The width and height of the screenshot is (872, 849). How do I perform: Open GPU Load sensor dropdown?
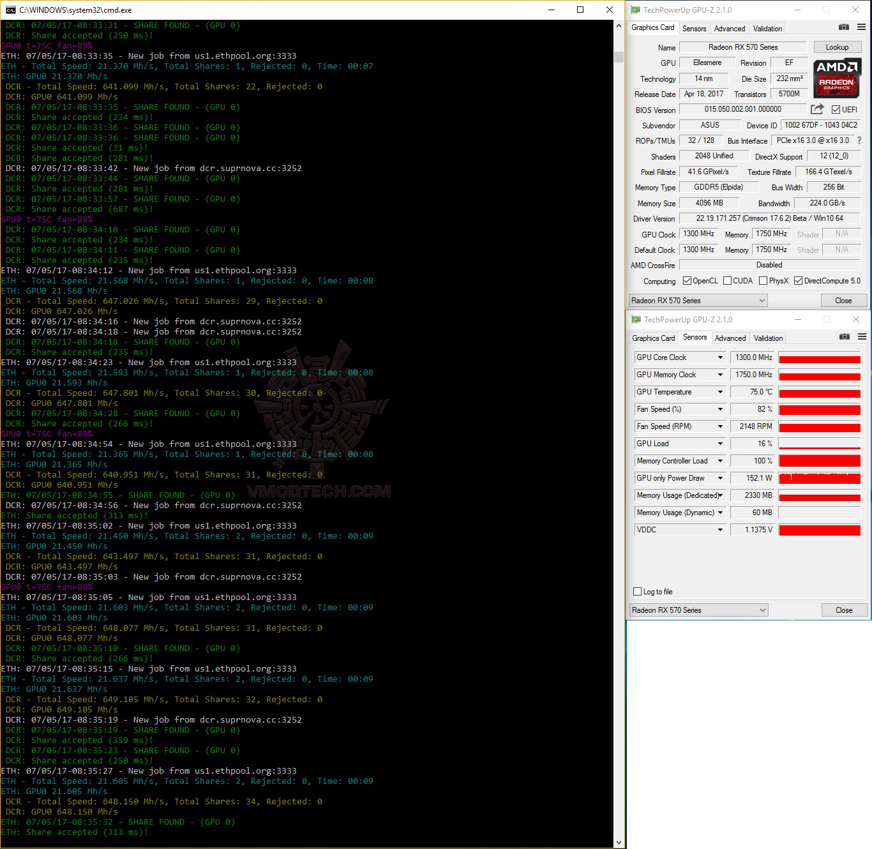720,444
